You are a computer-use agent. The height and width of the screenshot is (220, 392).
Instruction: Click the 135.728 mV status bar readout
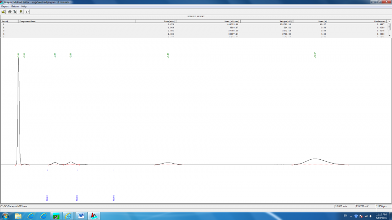tap(362, 206)
